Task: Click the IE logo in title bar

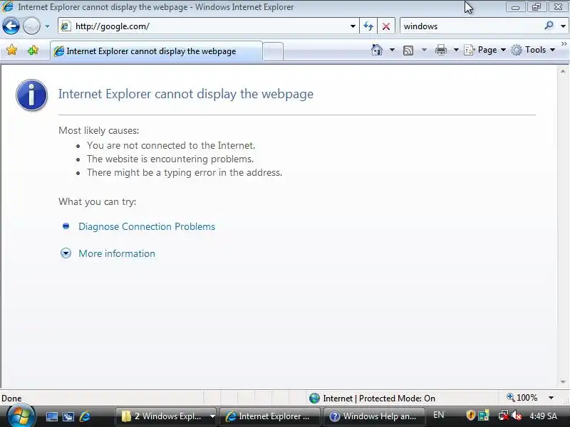Action: (x=8, y=6)
